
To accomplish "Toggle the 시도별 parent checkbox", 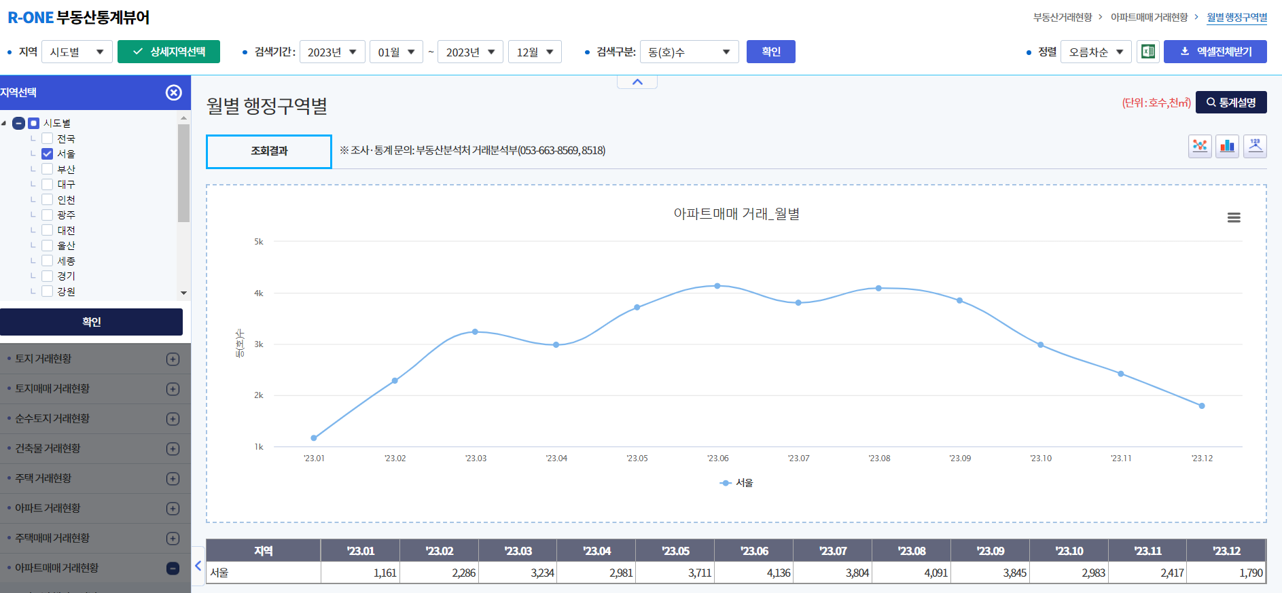I will click(33, 124).
